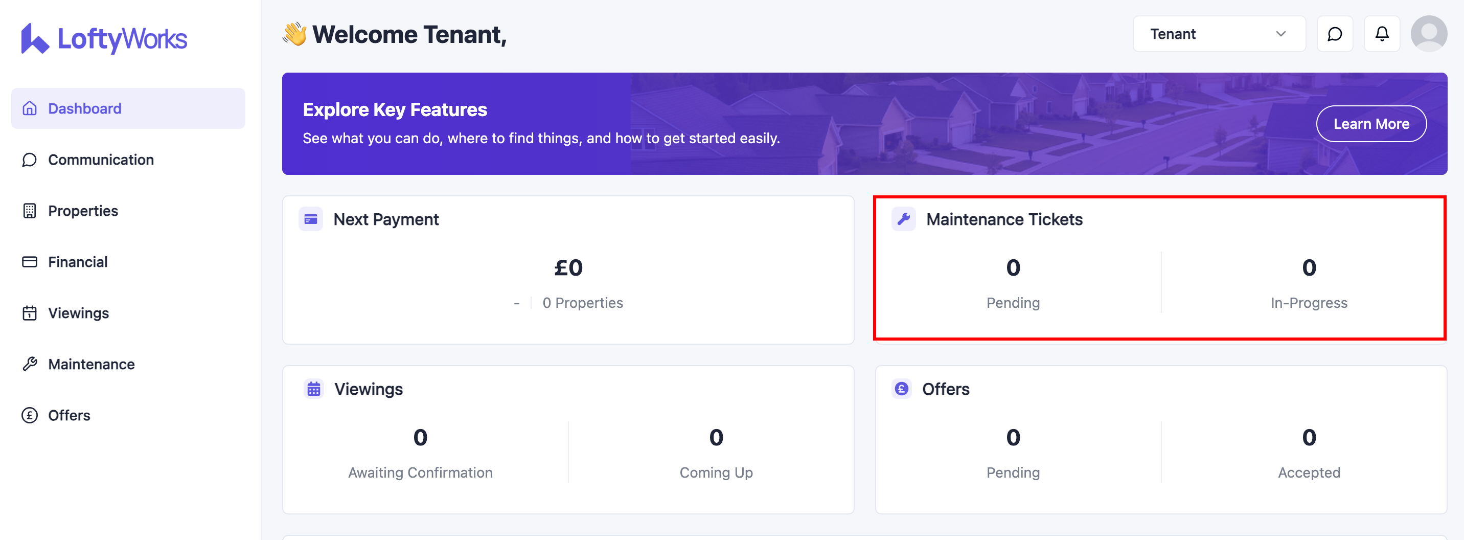Click the Maintenance Tickets wrench icon
This screenshot has width=1464, height=540.
point(904,219)
